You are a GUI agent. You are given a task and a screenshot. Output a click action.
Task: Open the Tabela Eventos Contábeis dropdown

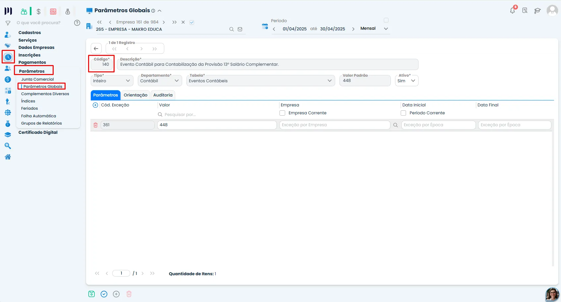click(x=261, y=81)
